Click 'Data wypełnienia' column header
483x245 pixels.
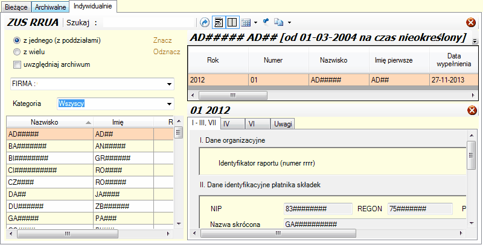454,60
